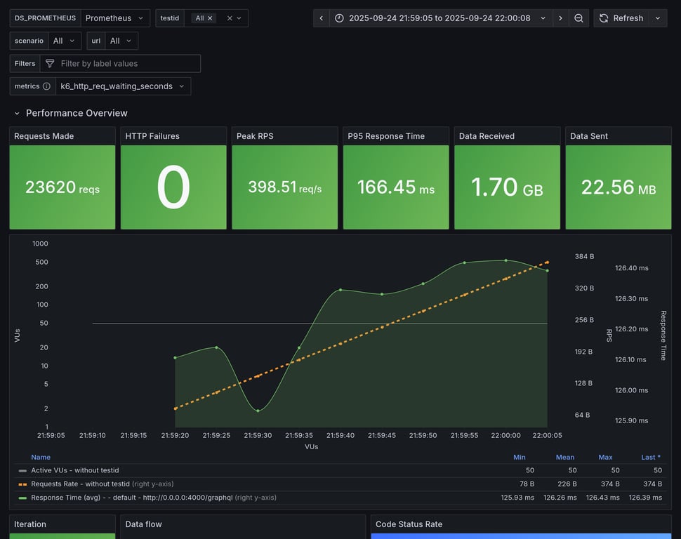This screenshot has width=681, height=539.
Task: Open the scenario All dropdown
Action: tap(65, 41)
